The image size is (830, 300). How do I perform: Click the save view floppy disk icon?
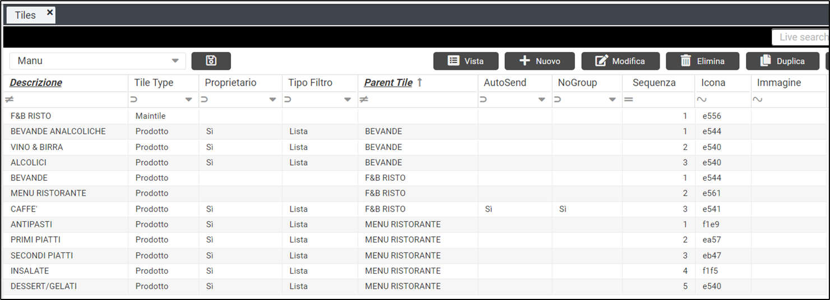pyautogui.click(x=211, y=61)
